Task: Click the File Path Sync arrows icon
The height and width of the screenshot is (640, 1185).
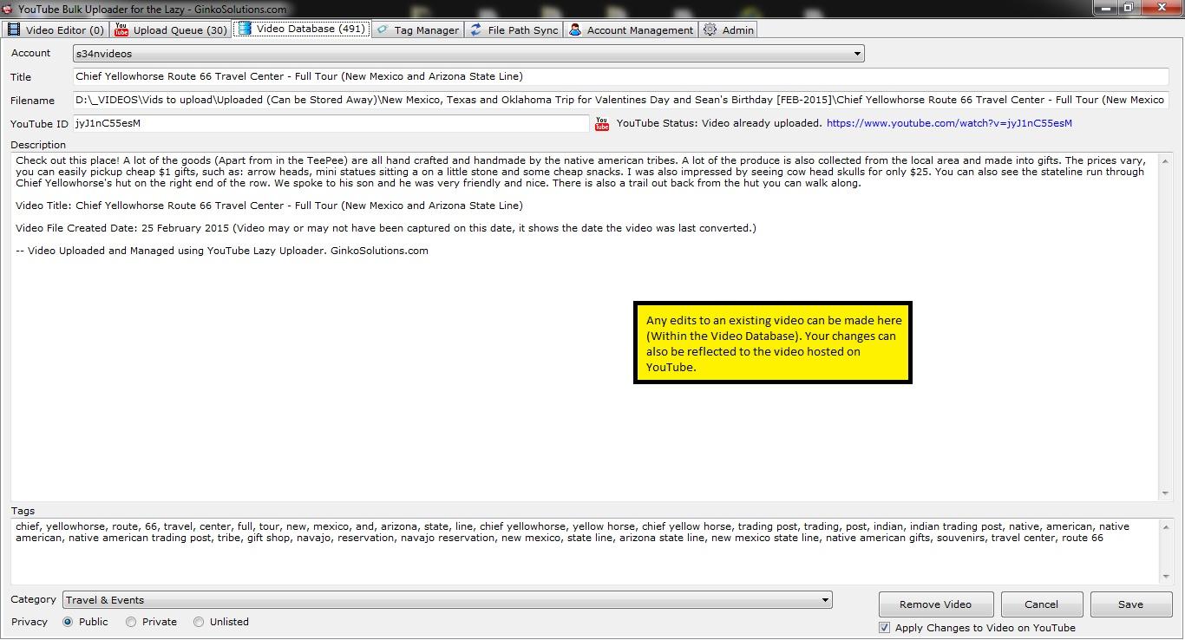Action: pos(475,29)
